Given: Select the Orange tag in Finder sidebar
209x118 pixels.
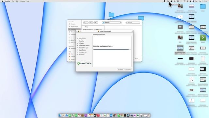Looking at the screenshot, I should [73, 57].
